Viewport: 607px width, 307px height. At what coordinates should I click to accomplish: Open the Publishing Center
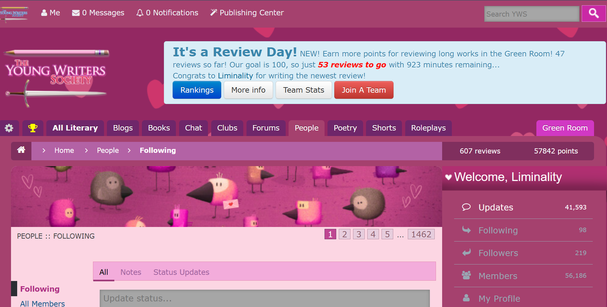point(247,13)
